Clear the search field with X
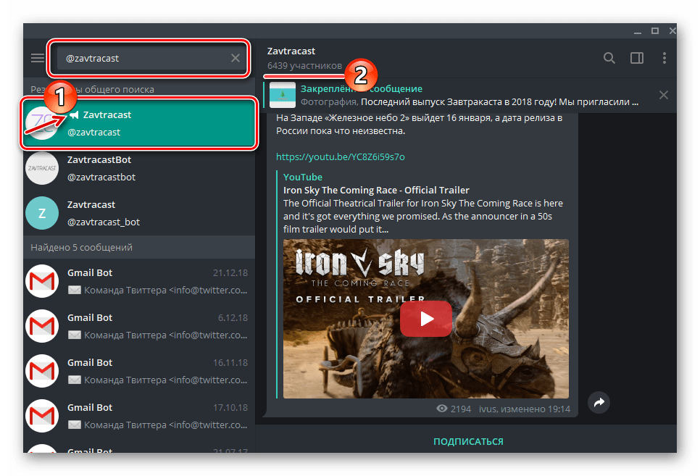This screenshot has width=700, height=476. coord(236,58)
